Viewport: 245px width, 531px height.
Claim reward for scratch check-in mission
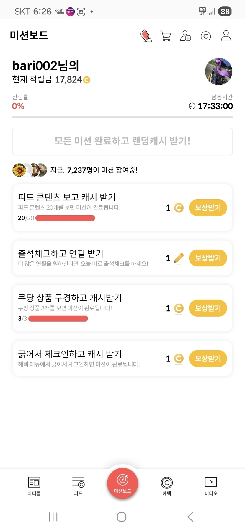point(208,359)
